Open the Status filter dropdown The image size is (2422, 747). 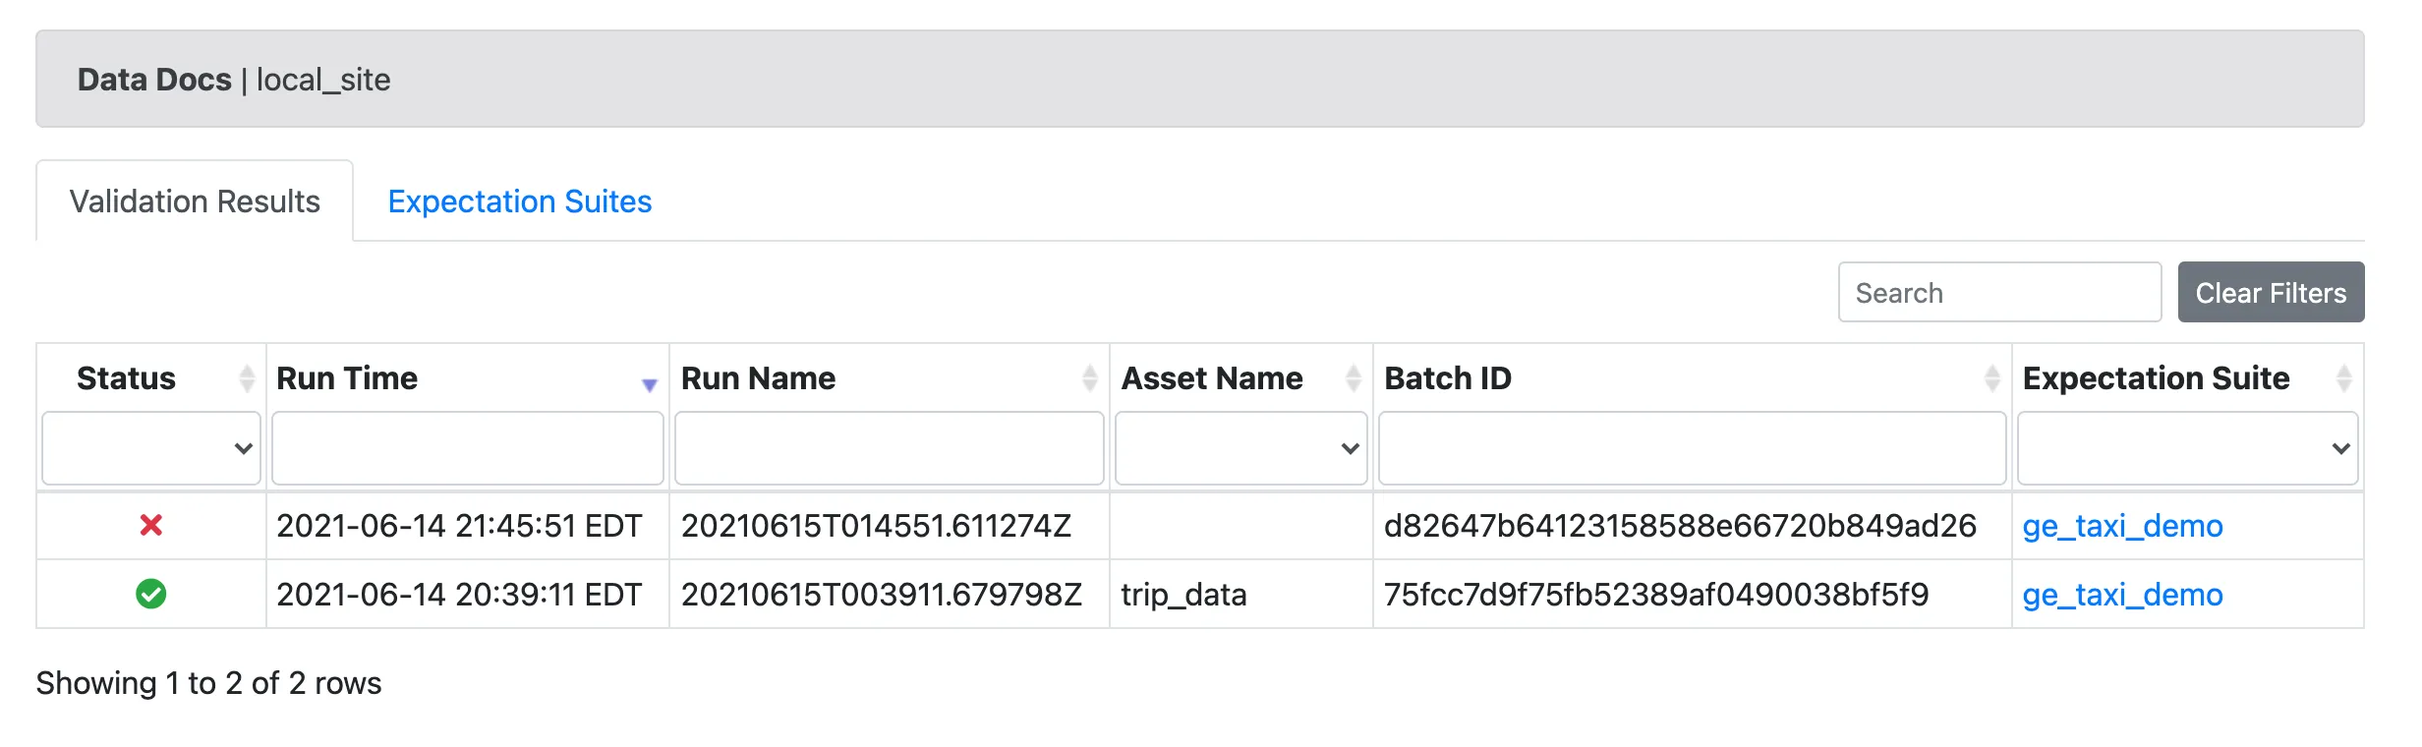[151, 448]
